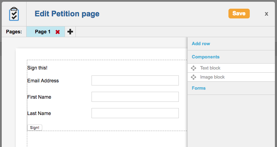Image resolution: width=277 pixels, height=147 pixels.
Task: Expand the Add row section
Action: [x=201, y=44]
